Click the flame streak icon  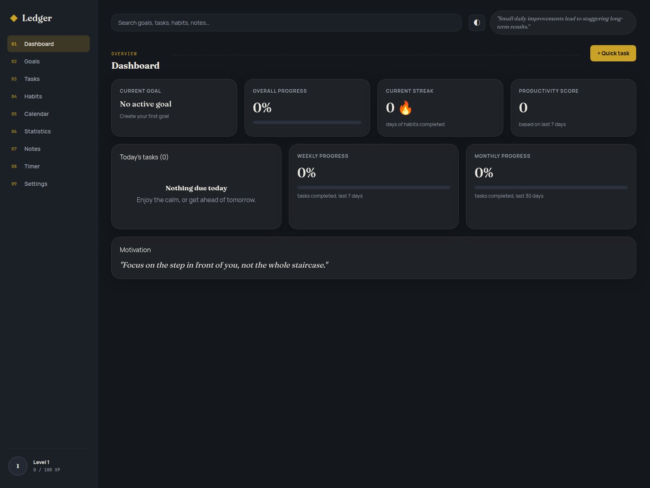[x=405, y=108]
